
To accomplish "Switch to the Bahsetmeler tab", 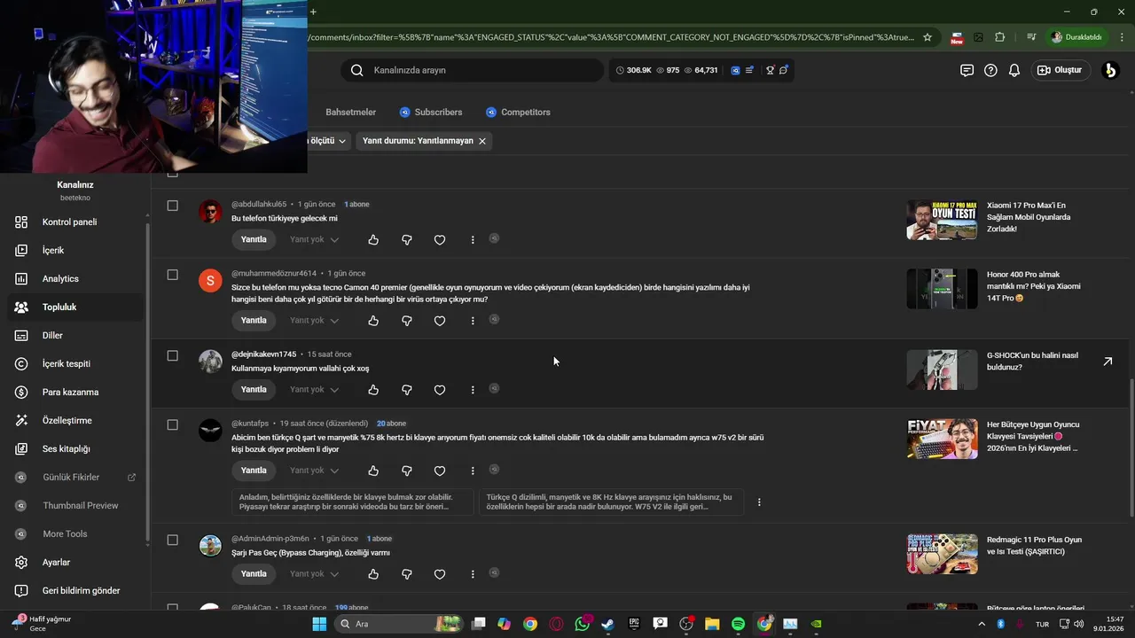I will tap(351, 113).
